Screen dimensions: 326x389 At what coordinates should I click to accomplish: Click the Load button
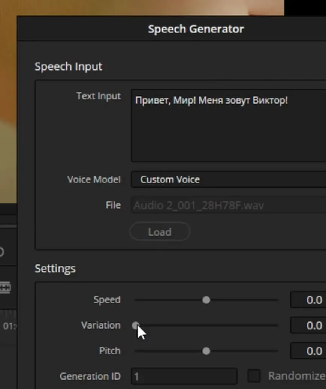[160, 232]
